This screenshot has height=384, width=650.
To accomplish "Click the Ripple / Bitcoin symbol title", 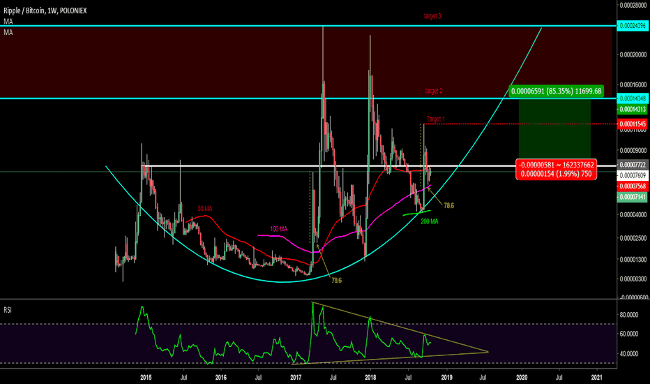I will point(45,10).
